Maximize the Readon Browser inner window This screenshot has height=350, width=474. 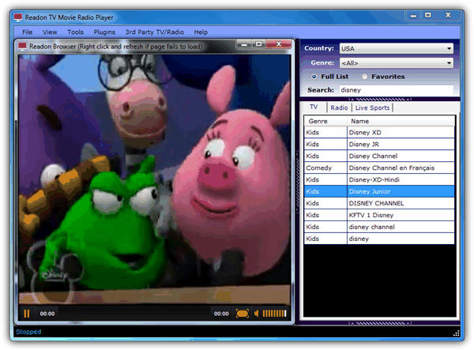coord(259,44)
